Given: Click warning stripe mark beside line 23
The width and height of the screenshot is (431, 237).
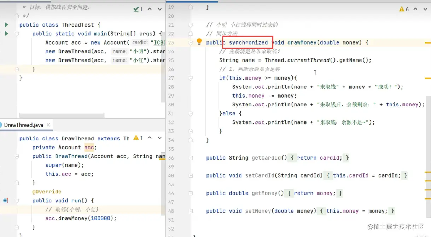Looking at the screenshot, I should point(427,42).
